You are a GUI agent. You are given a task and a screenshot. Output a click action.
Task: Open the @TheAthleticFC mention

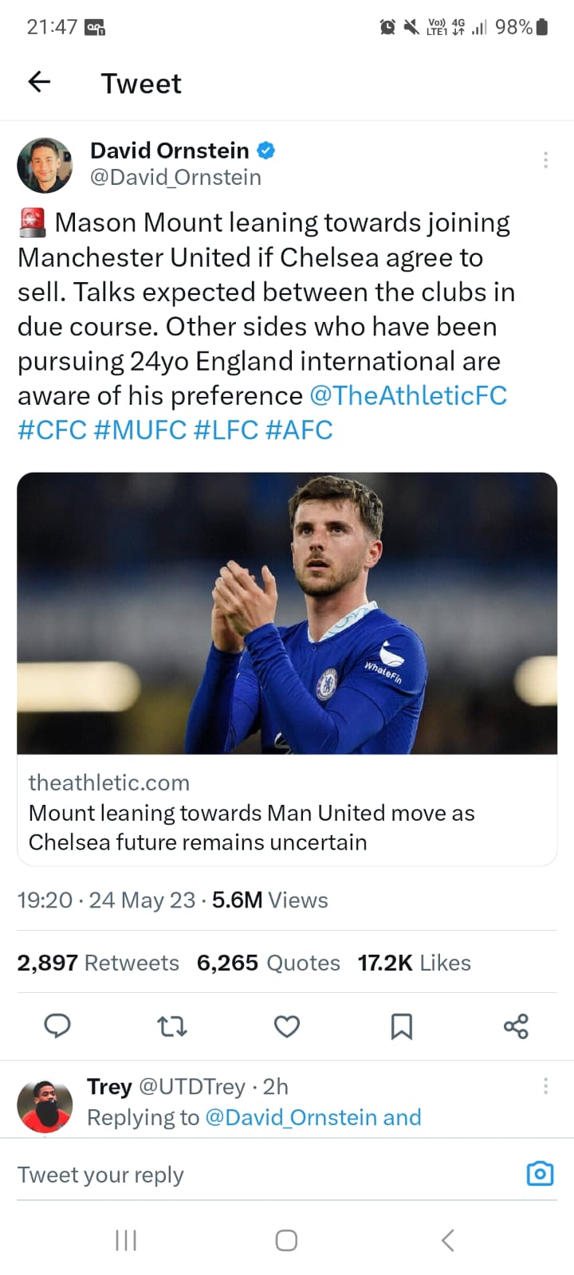[x=407, y=395]
